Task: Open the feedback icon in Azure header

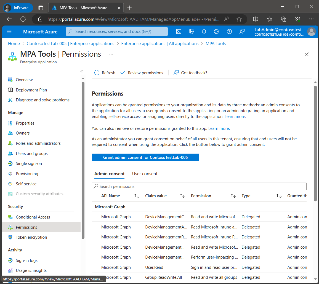Action: pos(242,31)
